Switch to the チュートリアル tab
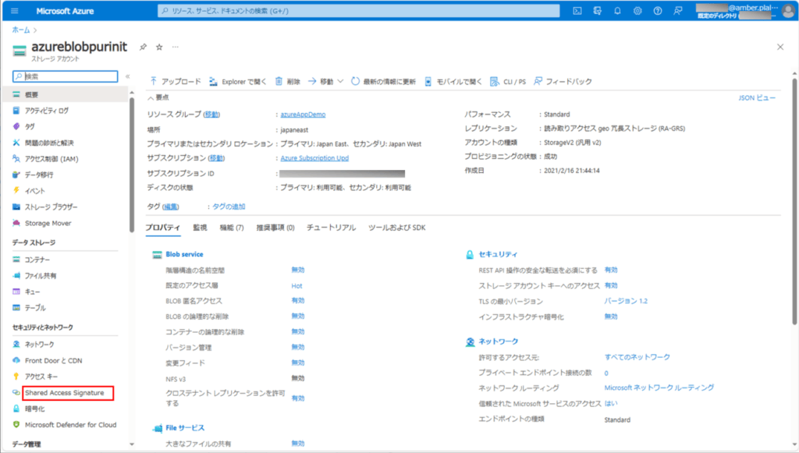 pos(331,228)
